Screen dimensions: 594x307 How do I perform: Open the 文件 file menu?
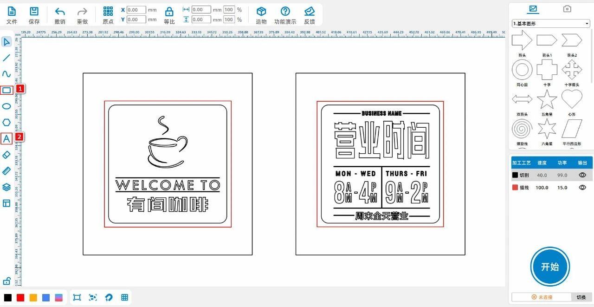tap(12, 14)
